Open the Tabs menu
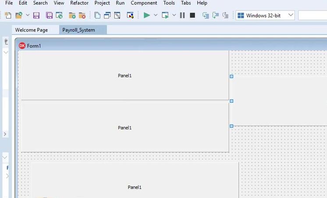Viewport: 327px width, 198px height. pyautogui.click(x=186, y=3)
